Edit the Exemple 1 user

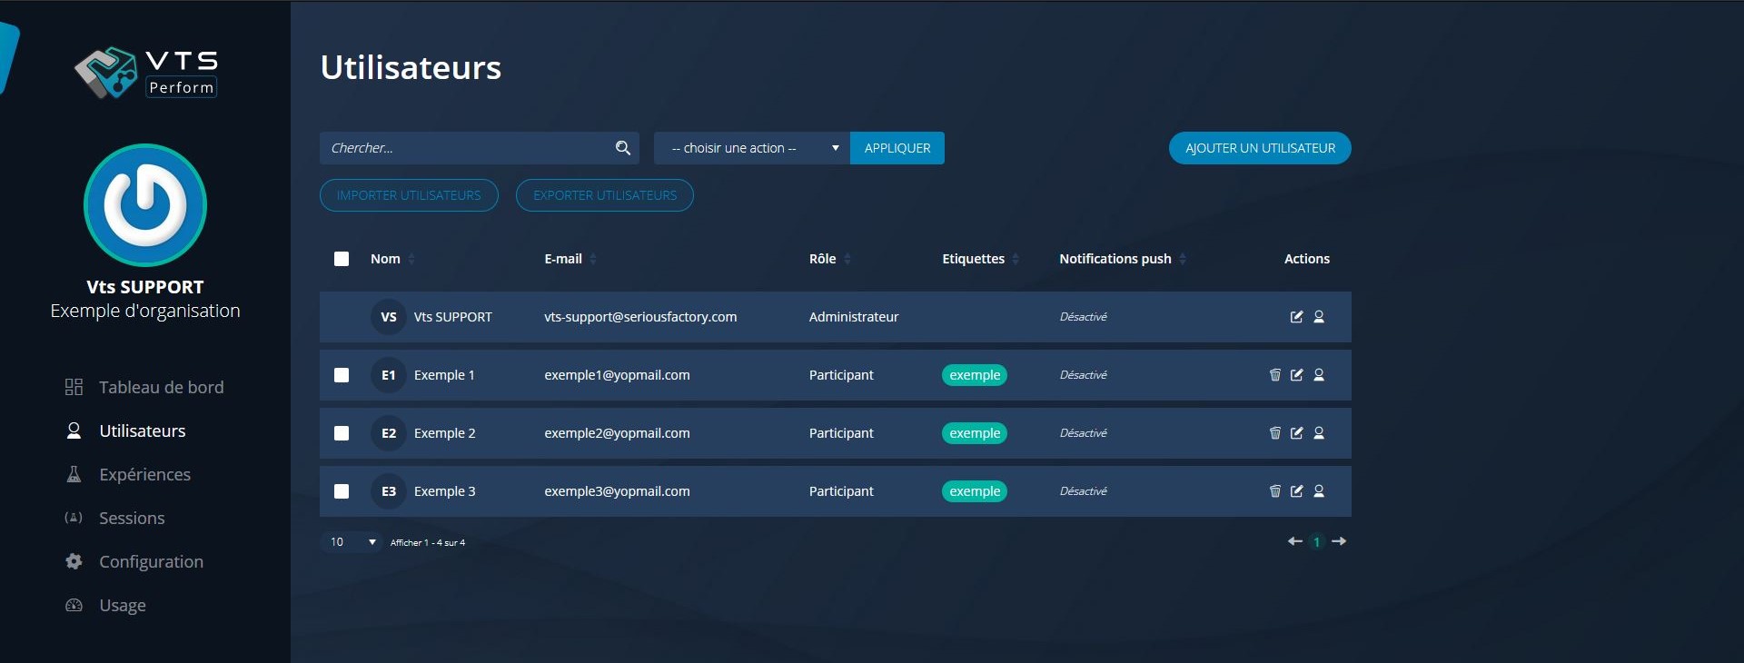(x=1296, y=375)
